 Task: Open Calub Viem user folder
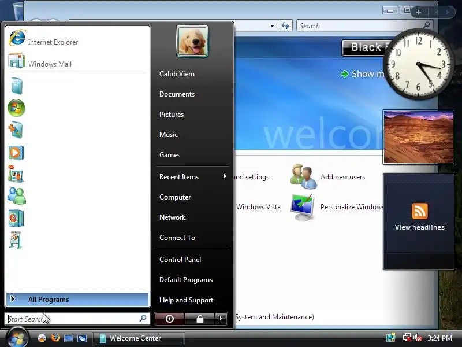coord(177,74)
